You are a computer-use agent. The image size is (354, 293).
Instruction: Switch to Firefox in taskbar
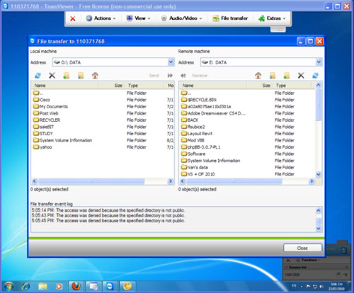(76, 287)
